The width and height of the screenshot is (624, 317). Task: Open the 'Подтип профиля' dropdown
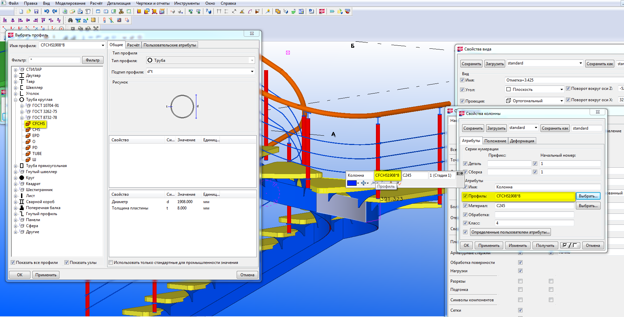coord(252,71)
